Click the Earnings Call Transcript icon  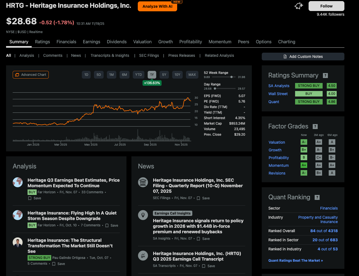pos(143,256)
